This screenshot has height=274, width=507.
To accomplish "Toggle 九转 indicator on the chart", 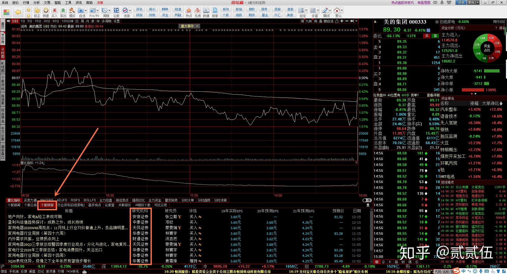I will click(309, 21).
